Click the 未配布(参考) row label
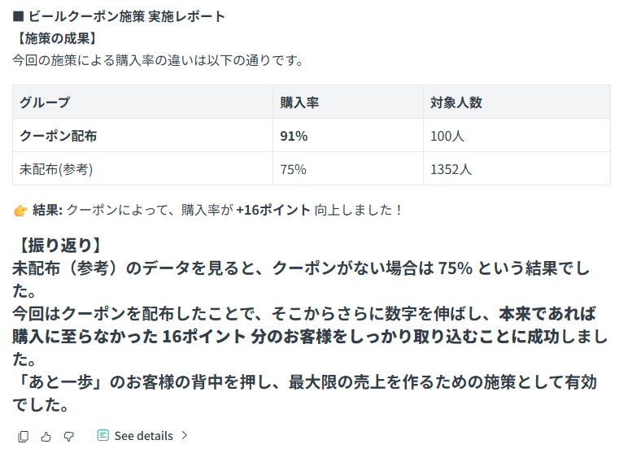 (x=56, y=169)
